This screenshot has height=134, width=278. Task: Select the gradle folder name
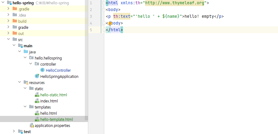[23, 27]
